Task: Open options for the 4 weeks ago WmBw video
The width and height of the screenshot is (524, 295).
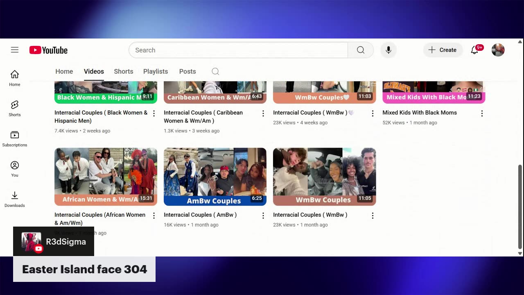Action: 373,113
